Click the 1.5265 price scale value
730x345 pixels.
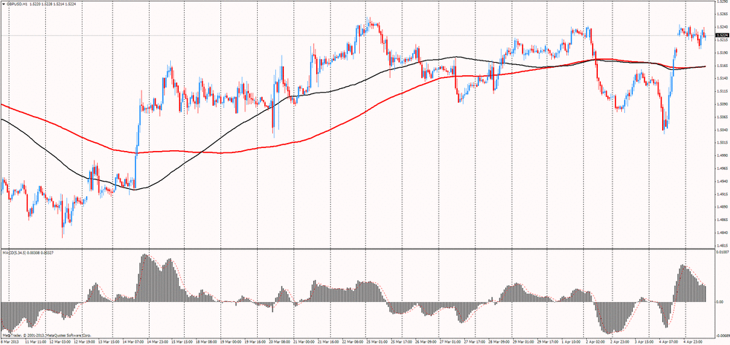(x=722, y=15)
